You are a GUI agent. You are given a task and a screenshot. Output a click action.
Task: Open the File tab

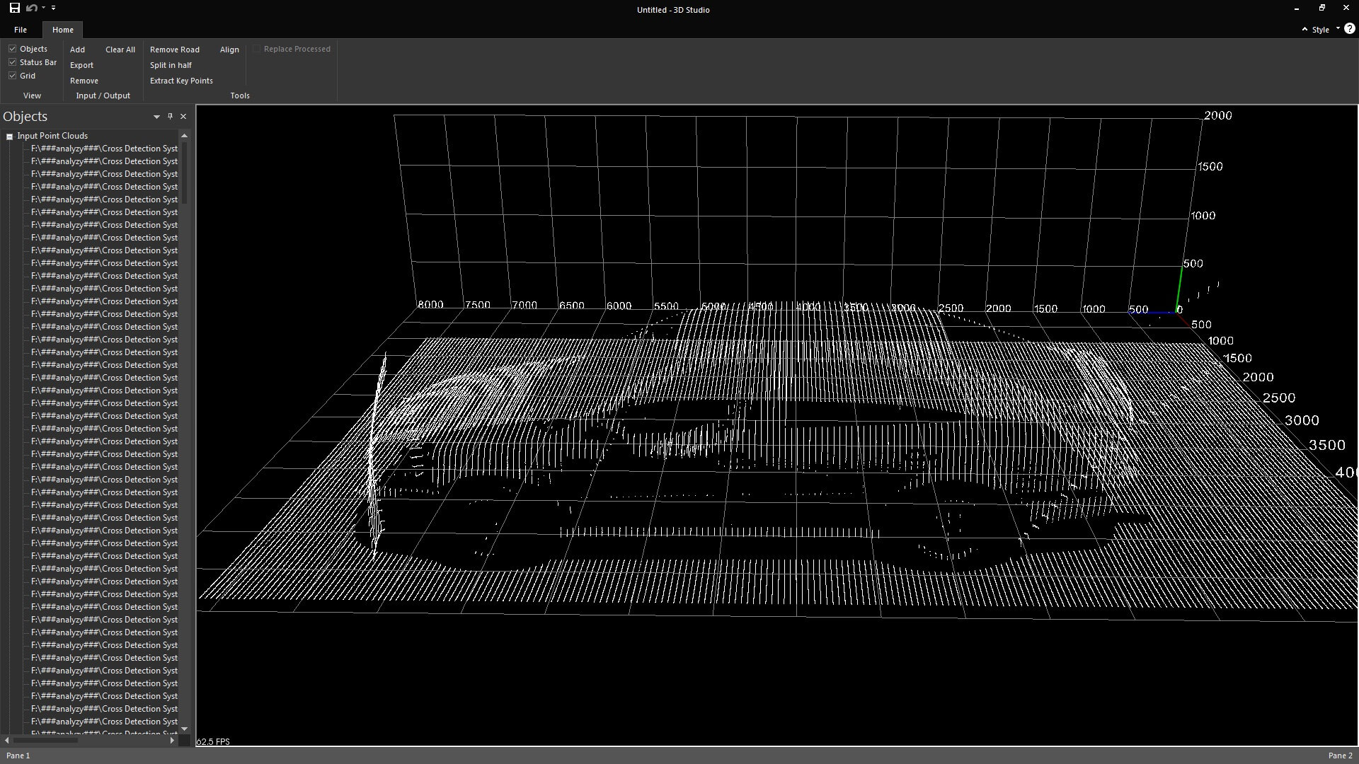[21, 30]
